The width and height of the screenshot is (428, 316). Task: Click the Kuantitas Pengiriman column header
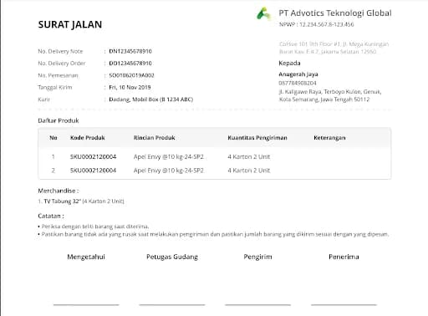[257, 138]
